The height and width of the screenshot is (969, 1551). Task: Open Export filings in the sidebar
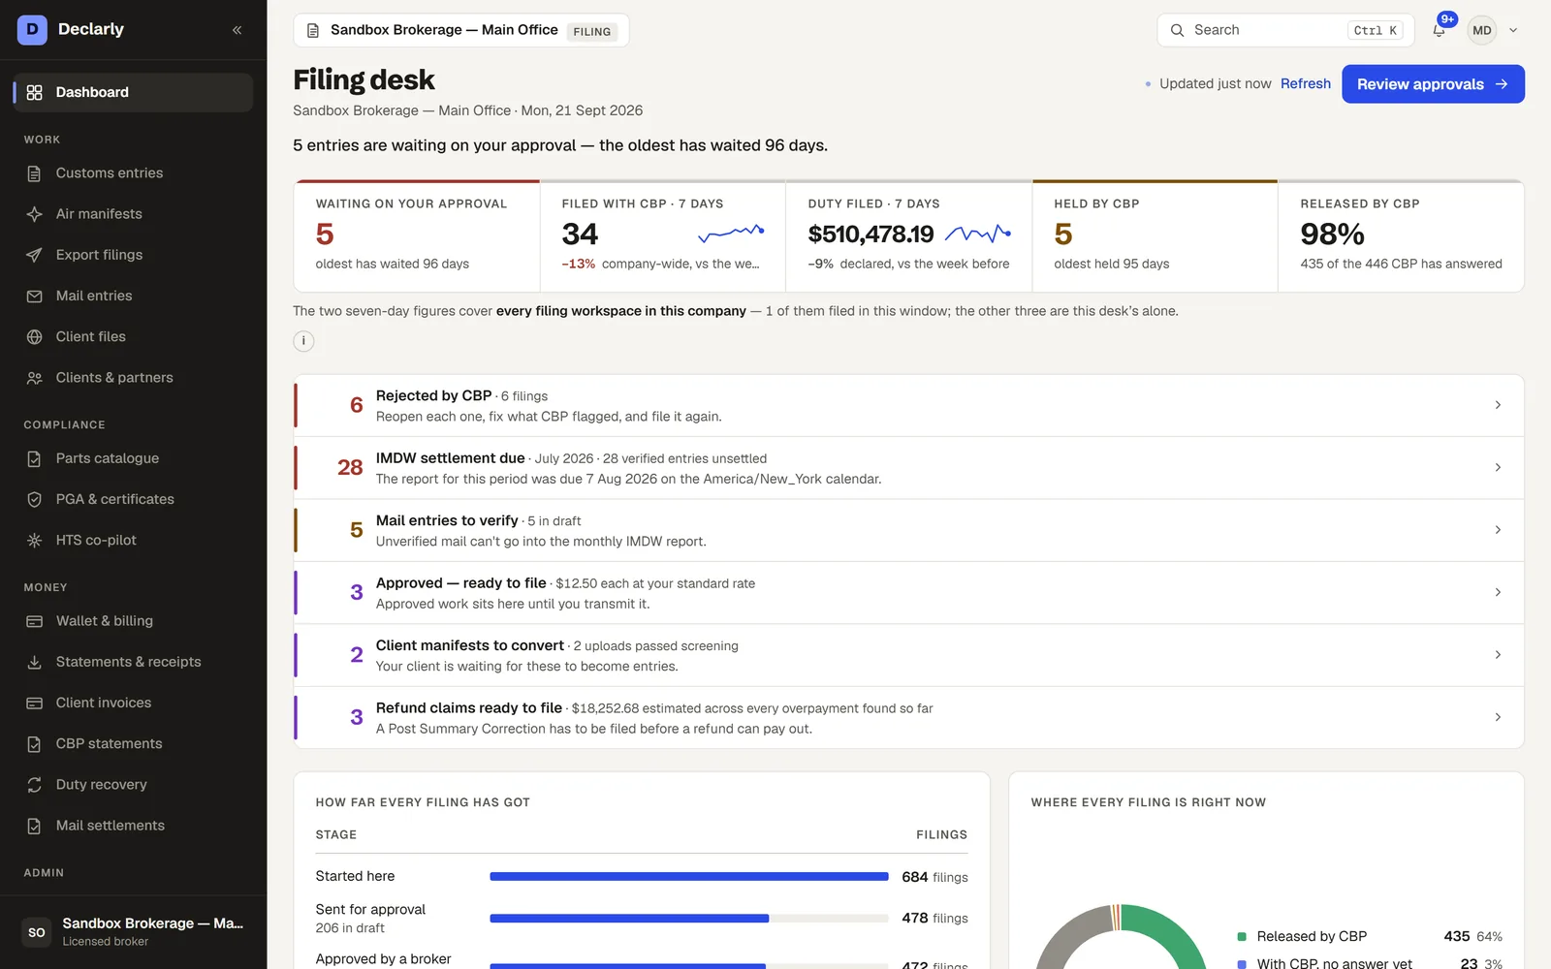coord(133,255)
